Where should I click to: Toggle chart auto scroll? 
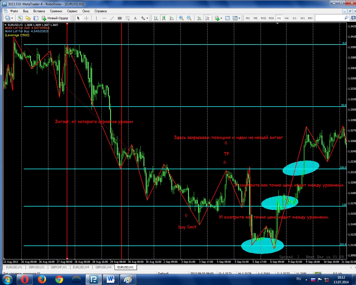199,18
